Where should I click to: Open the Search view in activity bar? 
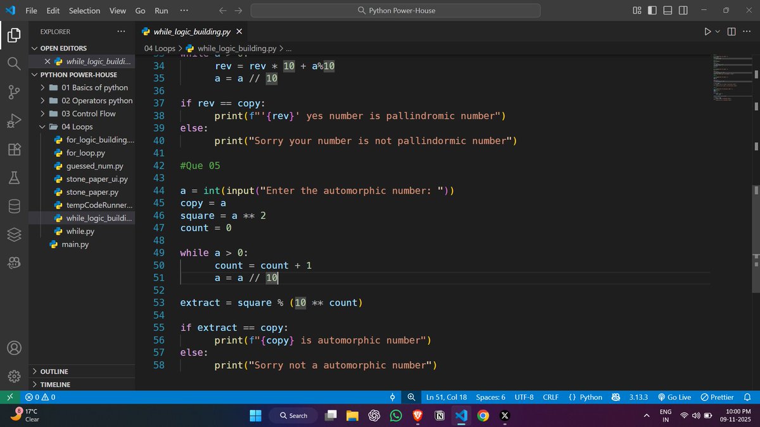14,64
